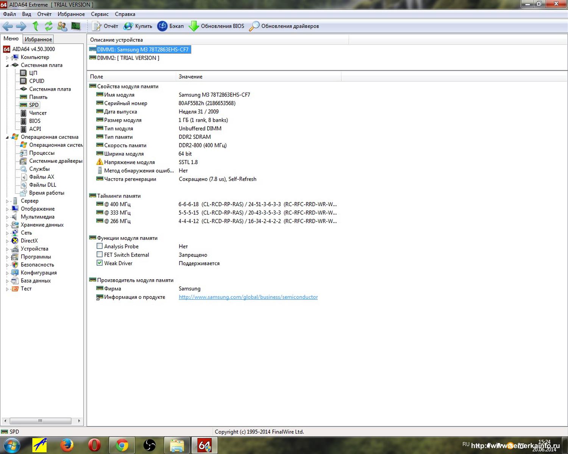
Task: Click the Forward navigation arrow
Action: tap(21, 26)
